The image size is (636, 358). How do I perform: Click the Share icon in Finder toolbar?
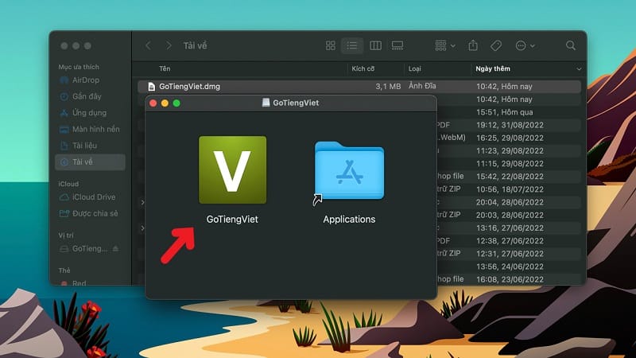(474, 46)
